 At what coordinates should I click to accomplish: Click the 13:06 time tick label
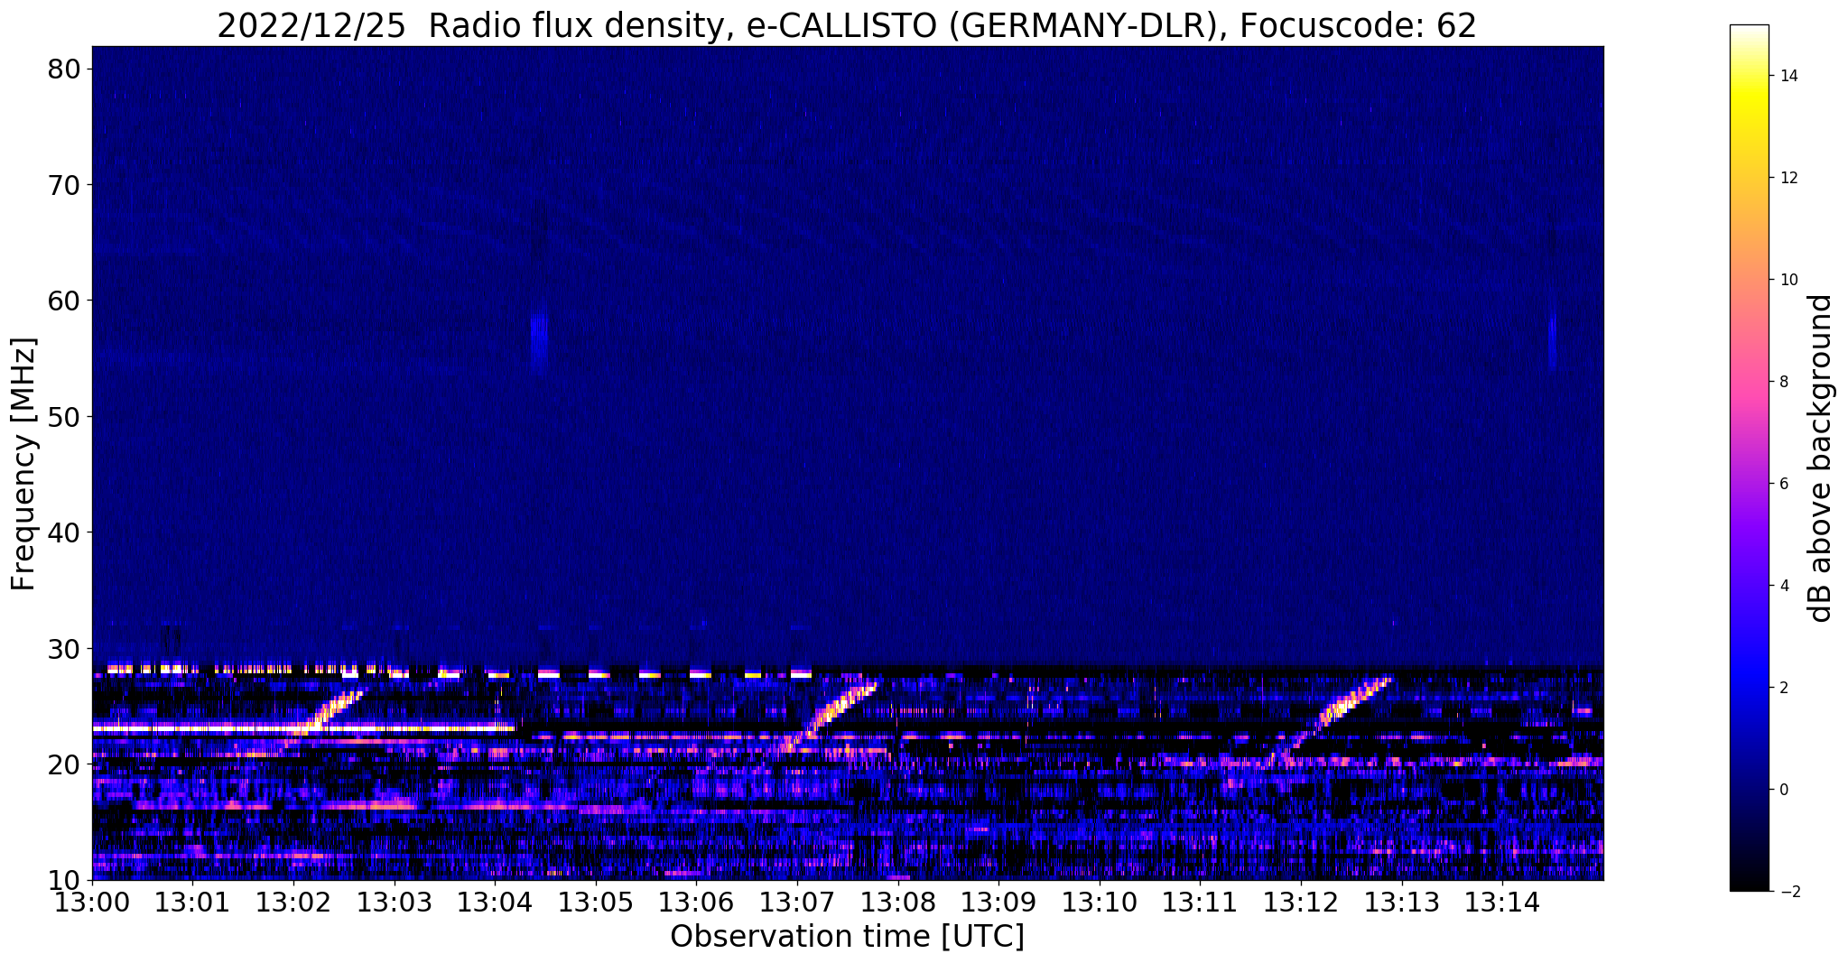[697, 902]
